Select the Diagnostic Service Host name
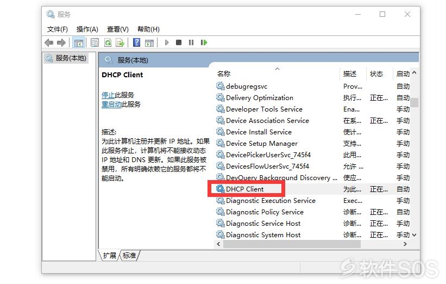Image resolution: width=446 pixels, height=284 pixels. point(263,223)
